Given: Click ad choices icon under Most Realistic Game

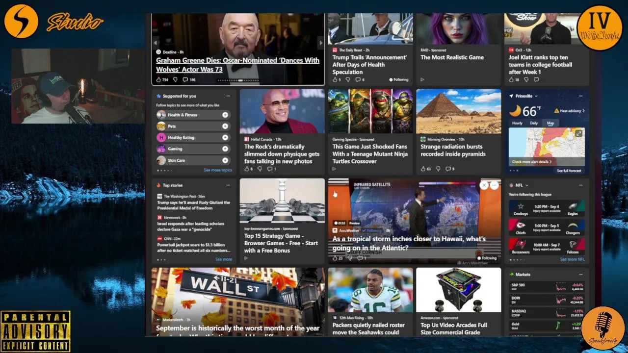Looking at the screenshot, I should pyautogui.click(x=422, y=79).
